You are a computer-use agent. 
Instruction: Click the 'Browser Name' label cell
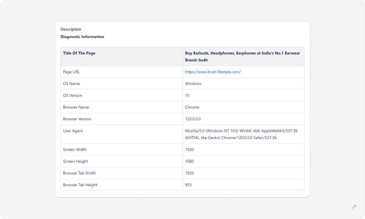121,107
